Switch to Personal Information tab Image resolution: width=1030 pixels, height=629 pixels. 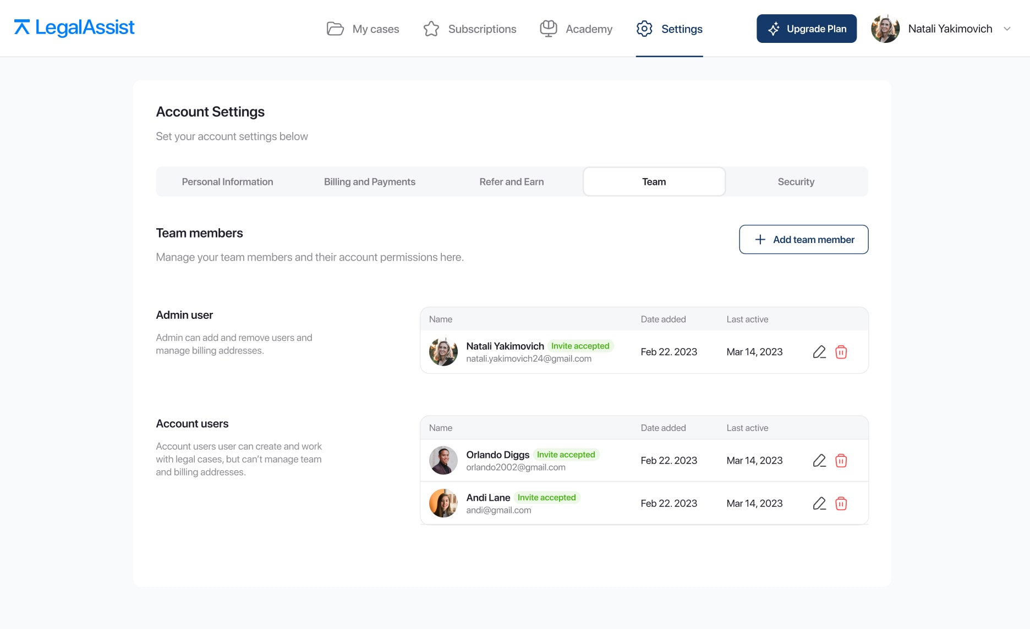(x=227, y=181)
